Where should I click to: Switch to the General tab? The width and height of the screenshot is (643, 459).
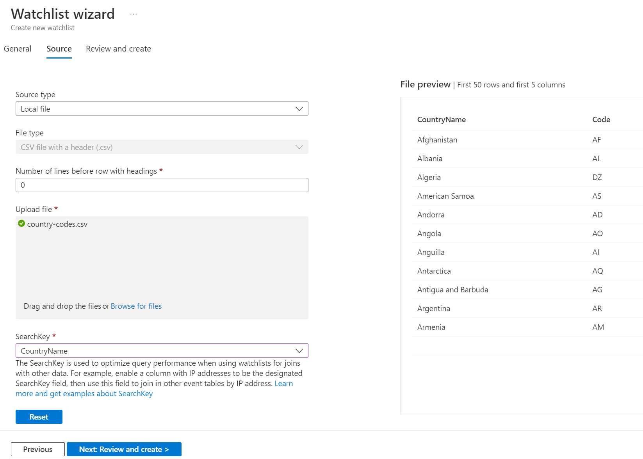coord(18,49)
